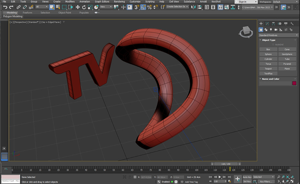Image resolution: width=300 pixels, height=184 pixels.
Task: Select the Helpers category icon
Action: (x=281, y=30)
